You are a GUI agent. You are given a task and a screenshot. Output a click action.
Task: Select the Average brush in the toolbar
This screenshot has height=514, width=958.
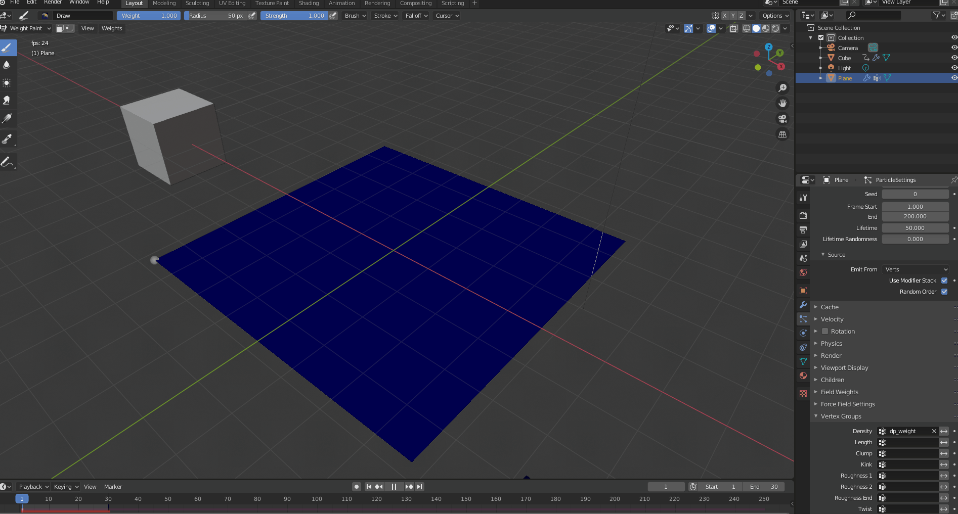click(x=7, y=83)
